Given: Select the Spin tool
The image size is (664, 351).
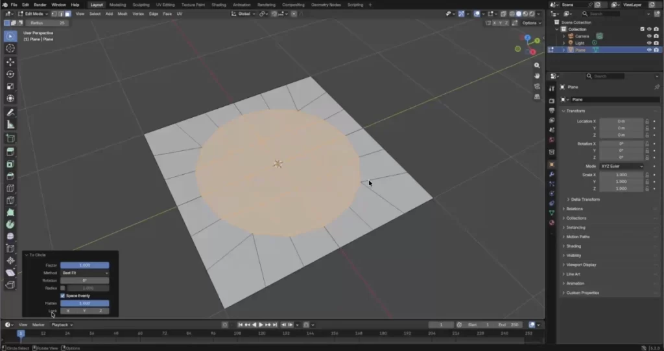Looking at the screenshot, I should 10,225.
